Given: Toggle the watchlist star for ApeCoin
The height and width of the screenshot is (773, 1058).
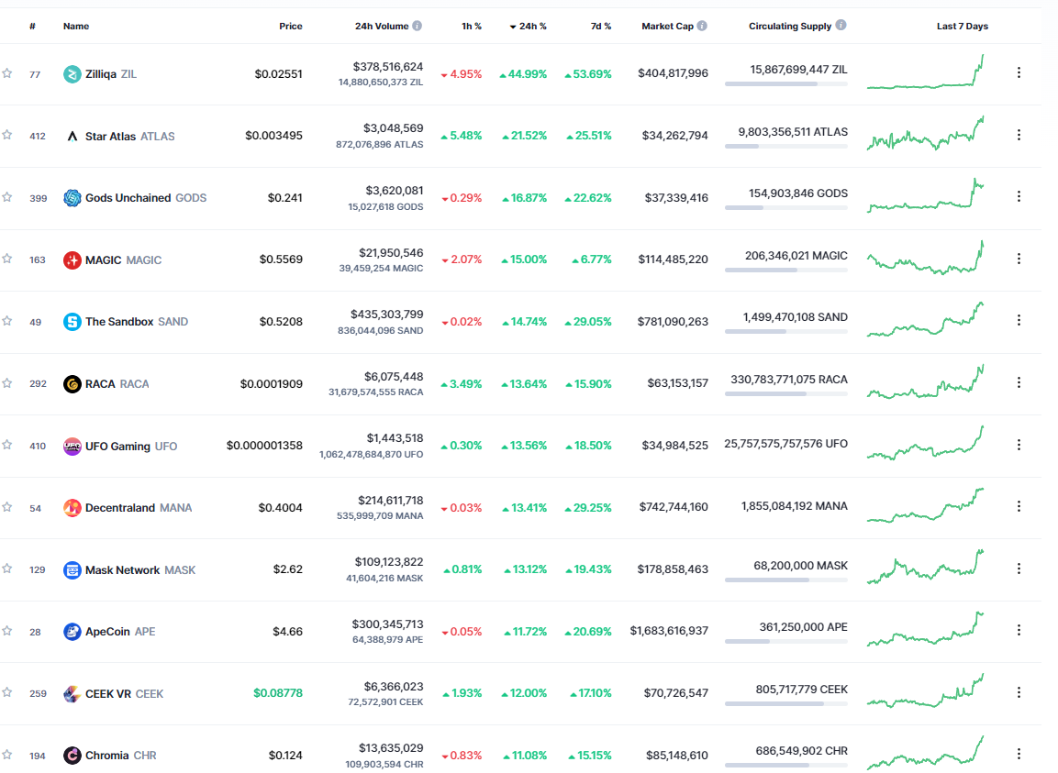Looking at the screenshot, I should click(x=7, y=631).
